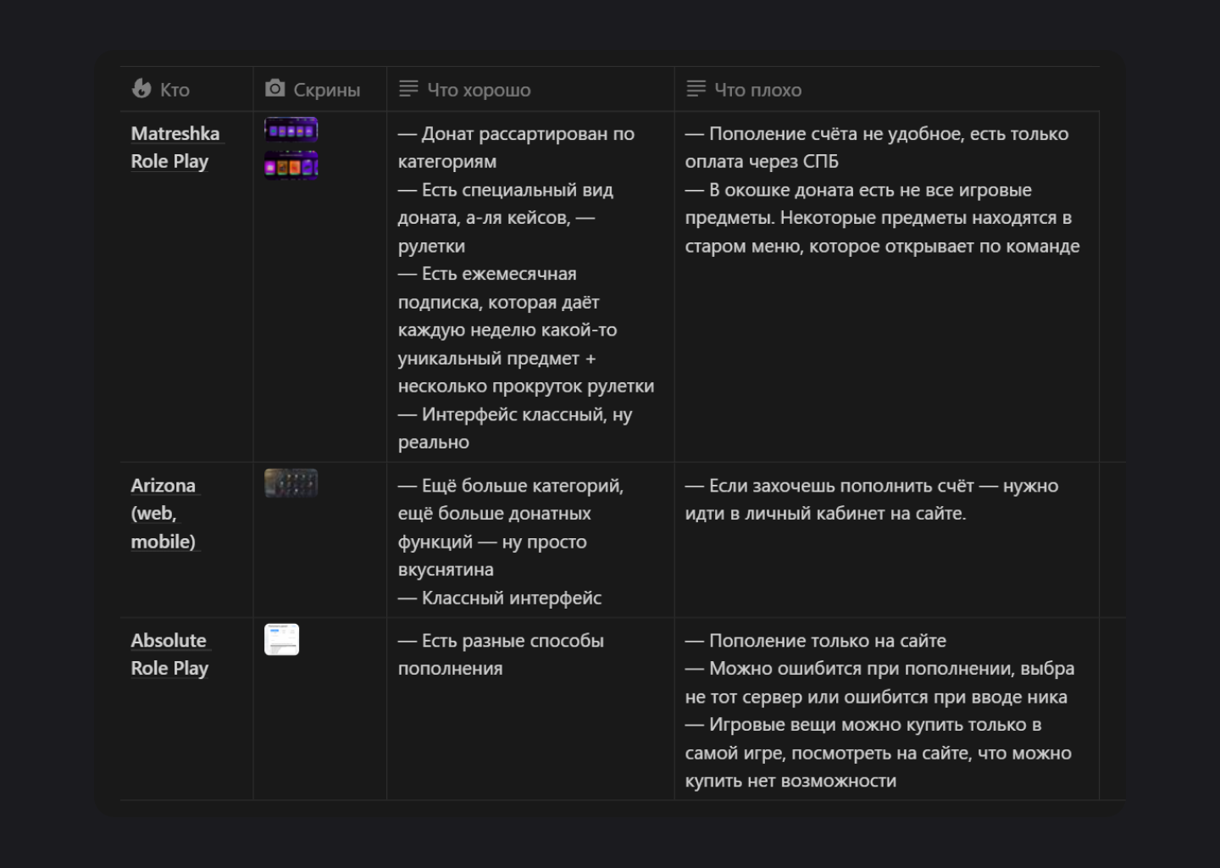Select the Matreshka Что хорошо cell
The image size is (1220, 868).
click(x=526, y=287)
